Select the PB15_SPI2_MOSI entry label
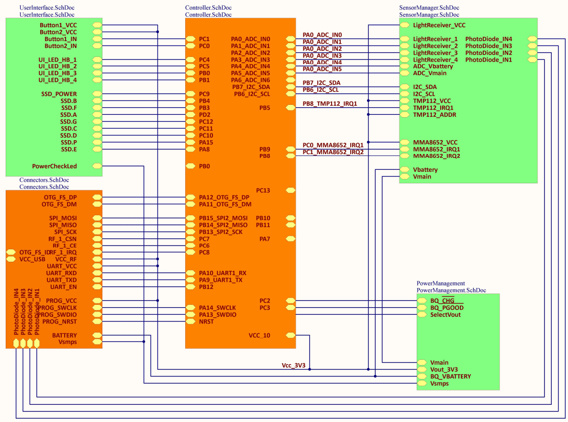 coord(223,218)
